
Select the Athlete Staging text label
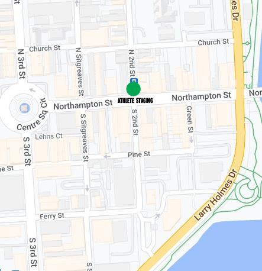[x=135, y=101]
